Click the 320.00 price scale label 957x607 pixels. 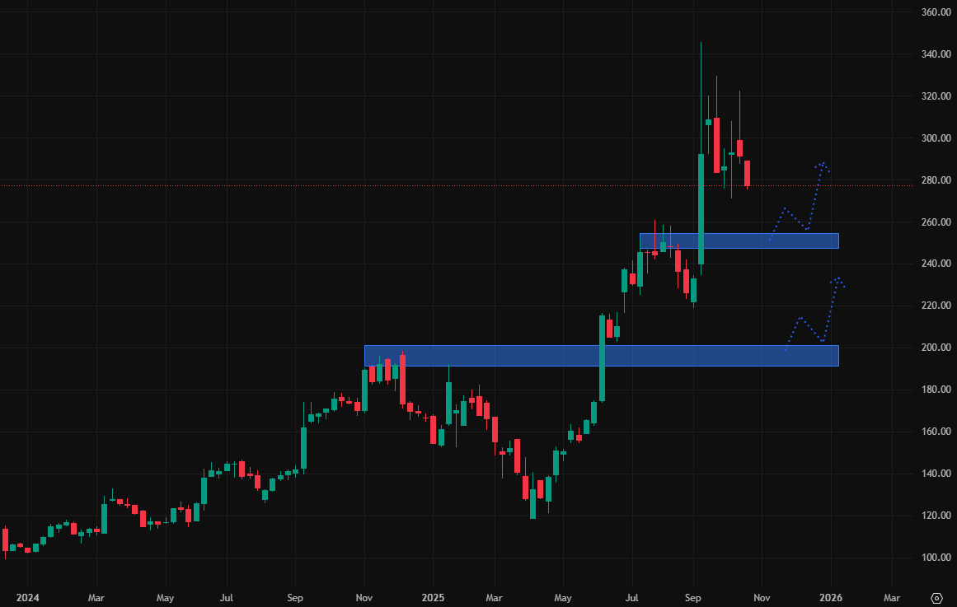point(936,96)
